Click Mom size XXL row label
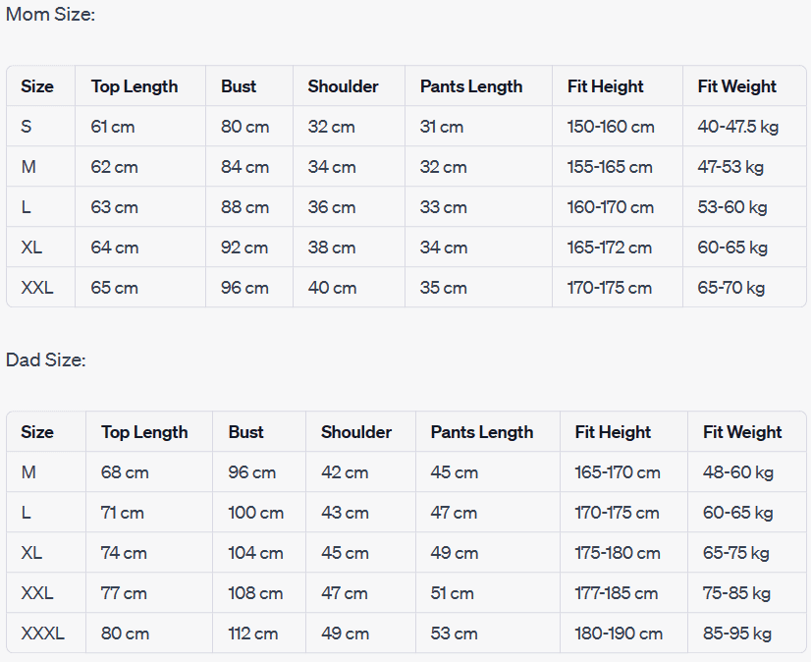This screenshot has height=662, width=811. pyautogui.click(x=37, y=288)
